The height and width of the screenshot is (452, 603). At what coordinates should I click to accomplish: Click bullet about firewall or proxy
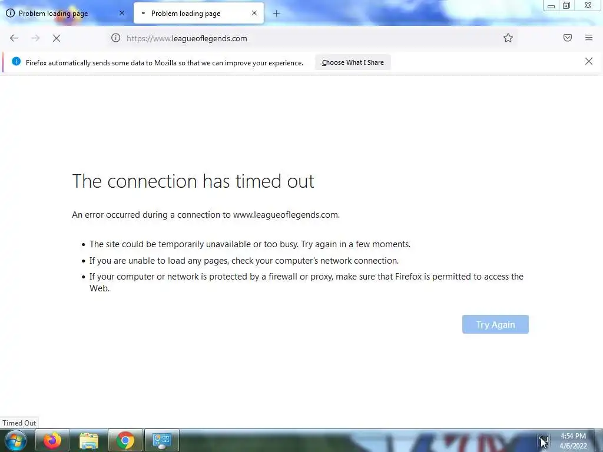[x=306, y=282]
